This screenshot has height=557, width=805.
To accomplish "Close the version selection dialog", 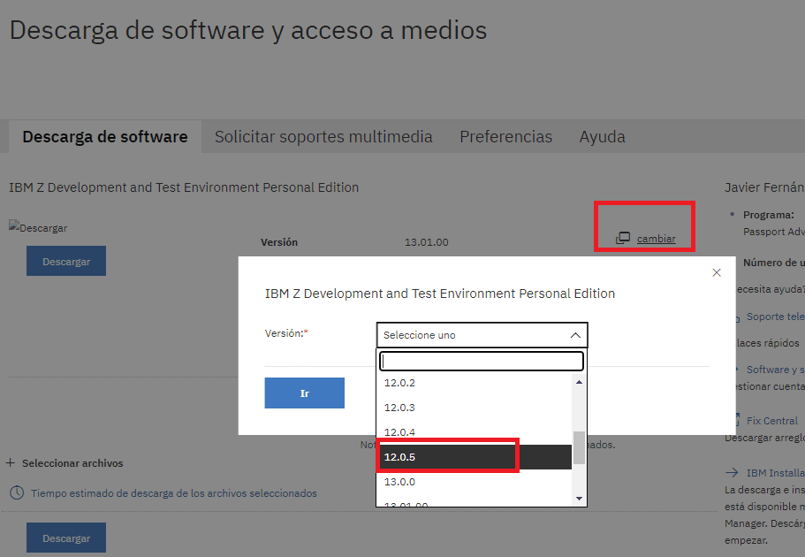I will coord(717,272).
